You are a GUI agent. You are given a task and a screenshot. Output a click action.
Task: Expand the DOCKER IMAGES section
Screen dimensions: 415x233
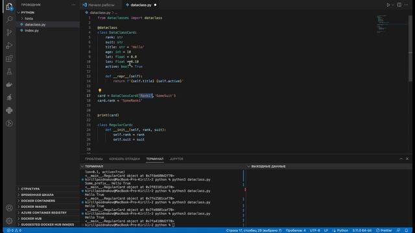click(x=34, y=206)
